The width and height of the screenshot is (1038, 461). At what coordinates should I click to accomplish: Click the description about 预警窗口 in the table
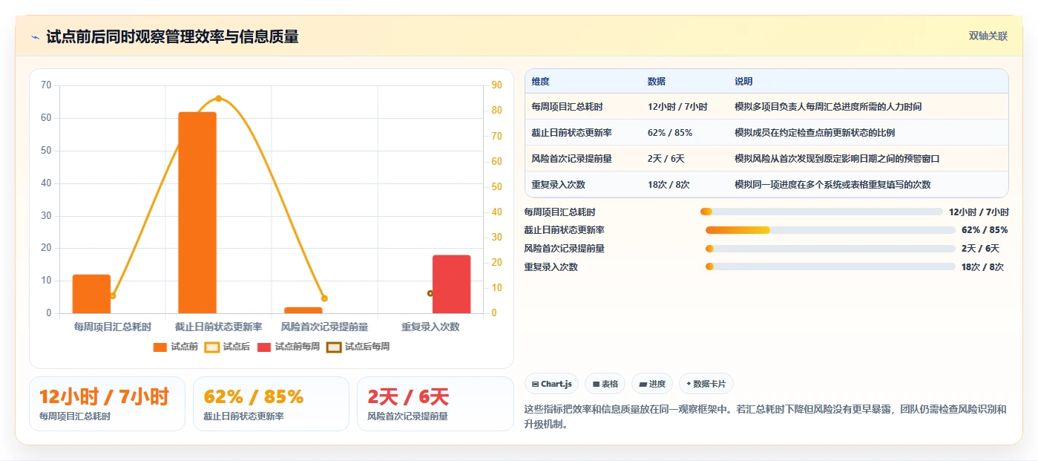pos(837,159)
